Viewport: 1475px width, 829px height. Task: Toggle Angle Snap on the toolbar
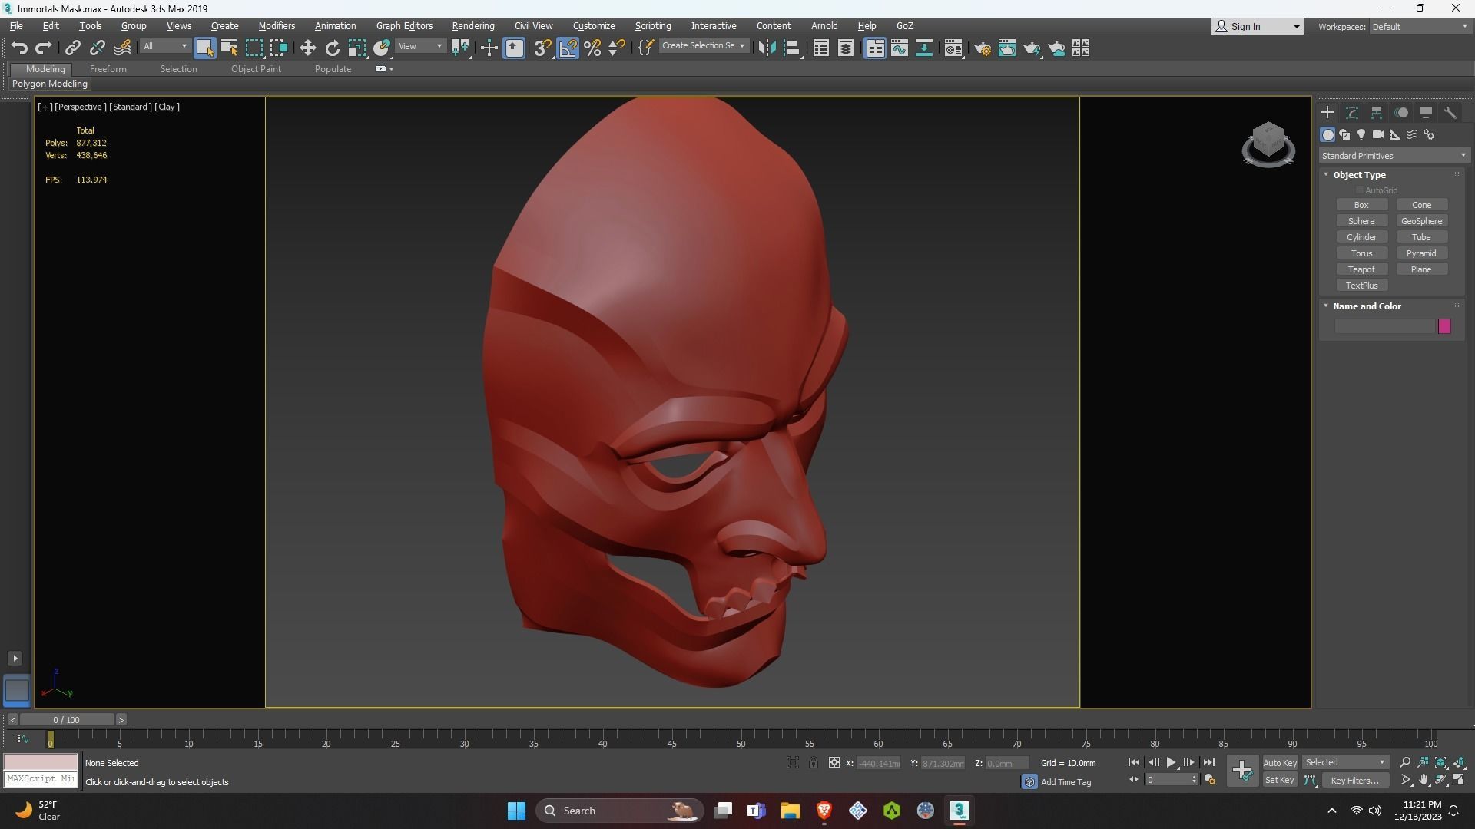pyautogui.click(x=568, y=48)
